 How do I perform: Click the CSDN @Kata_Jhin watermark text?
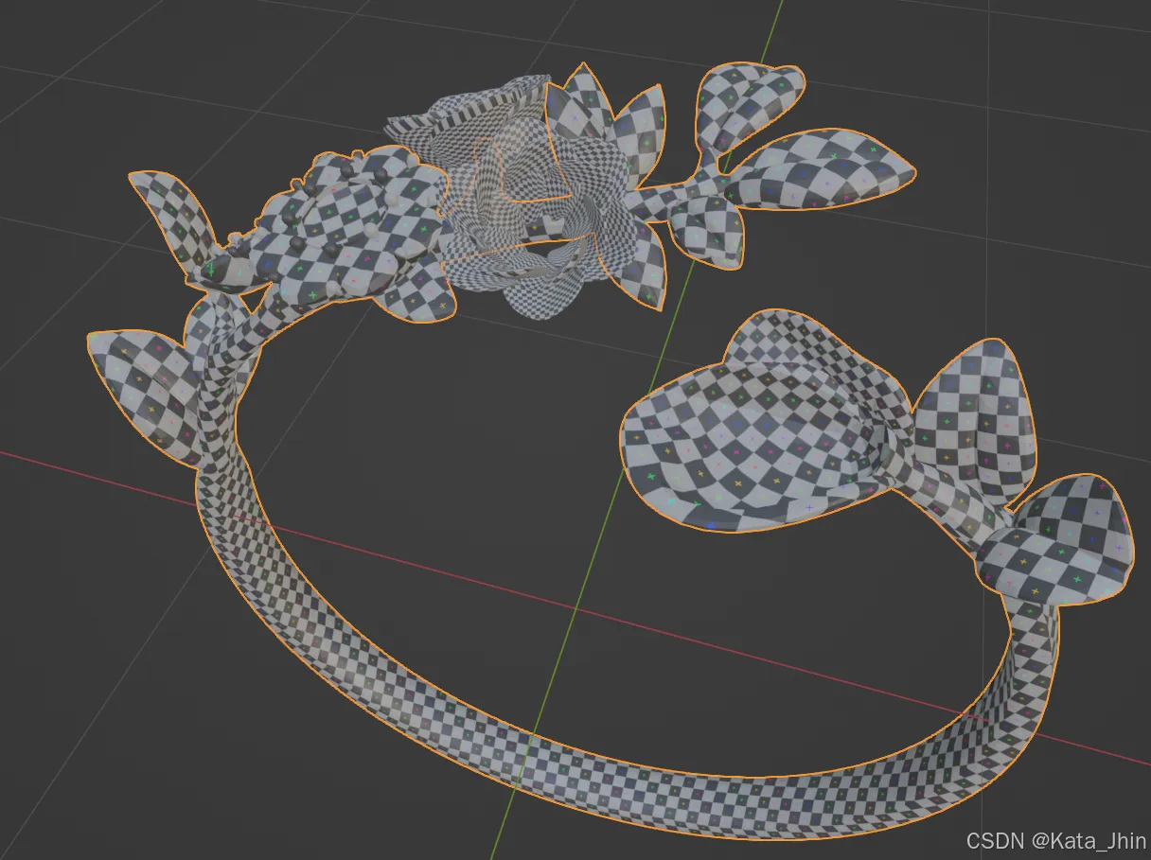pos(1055,840)
